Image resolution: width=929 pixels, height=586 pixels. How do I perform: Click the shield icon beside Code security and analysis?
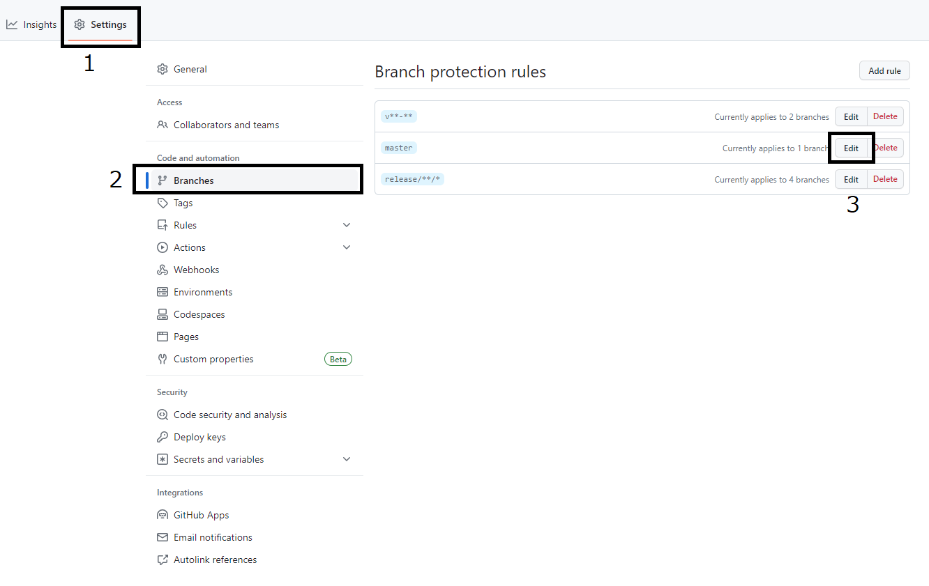[162, 414]
